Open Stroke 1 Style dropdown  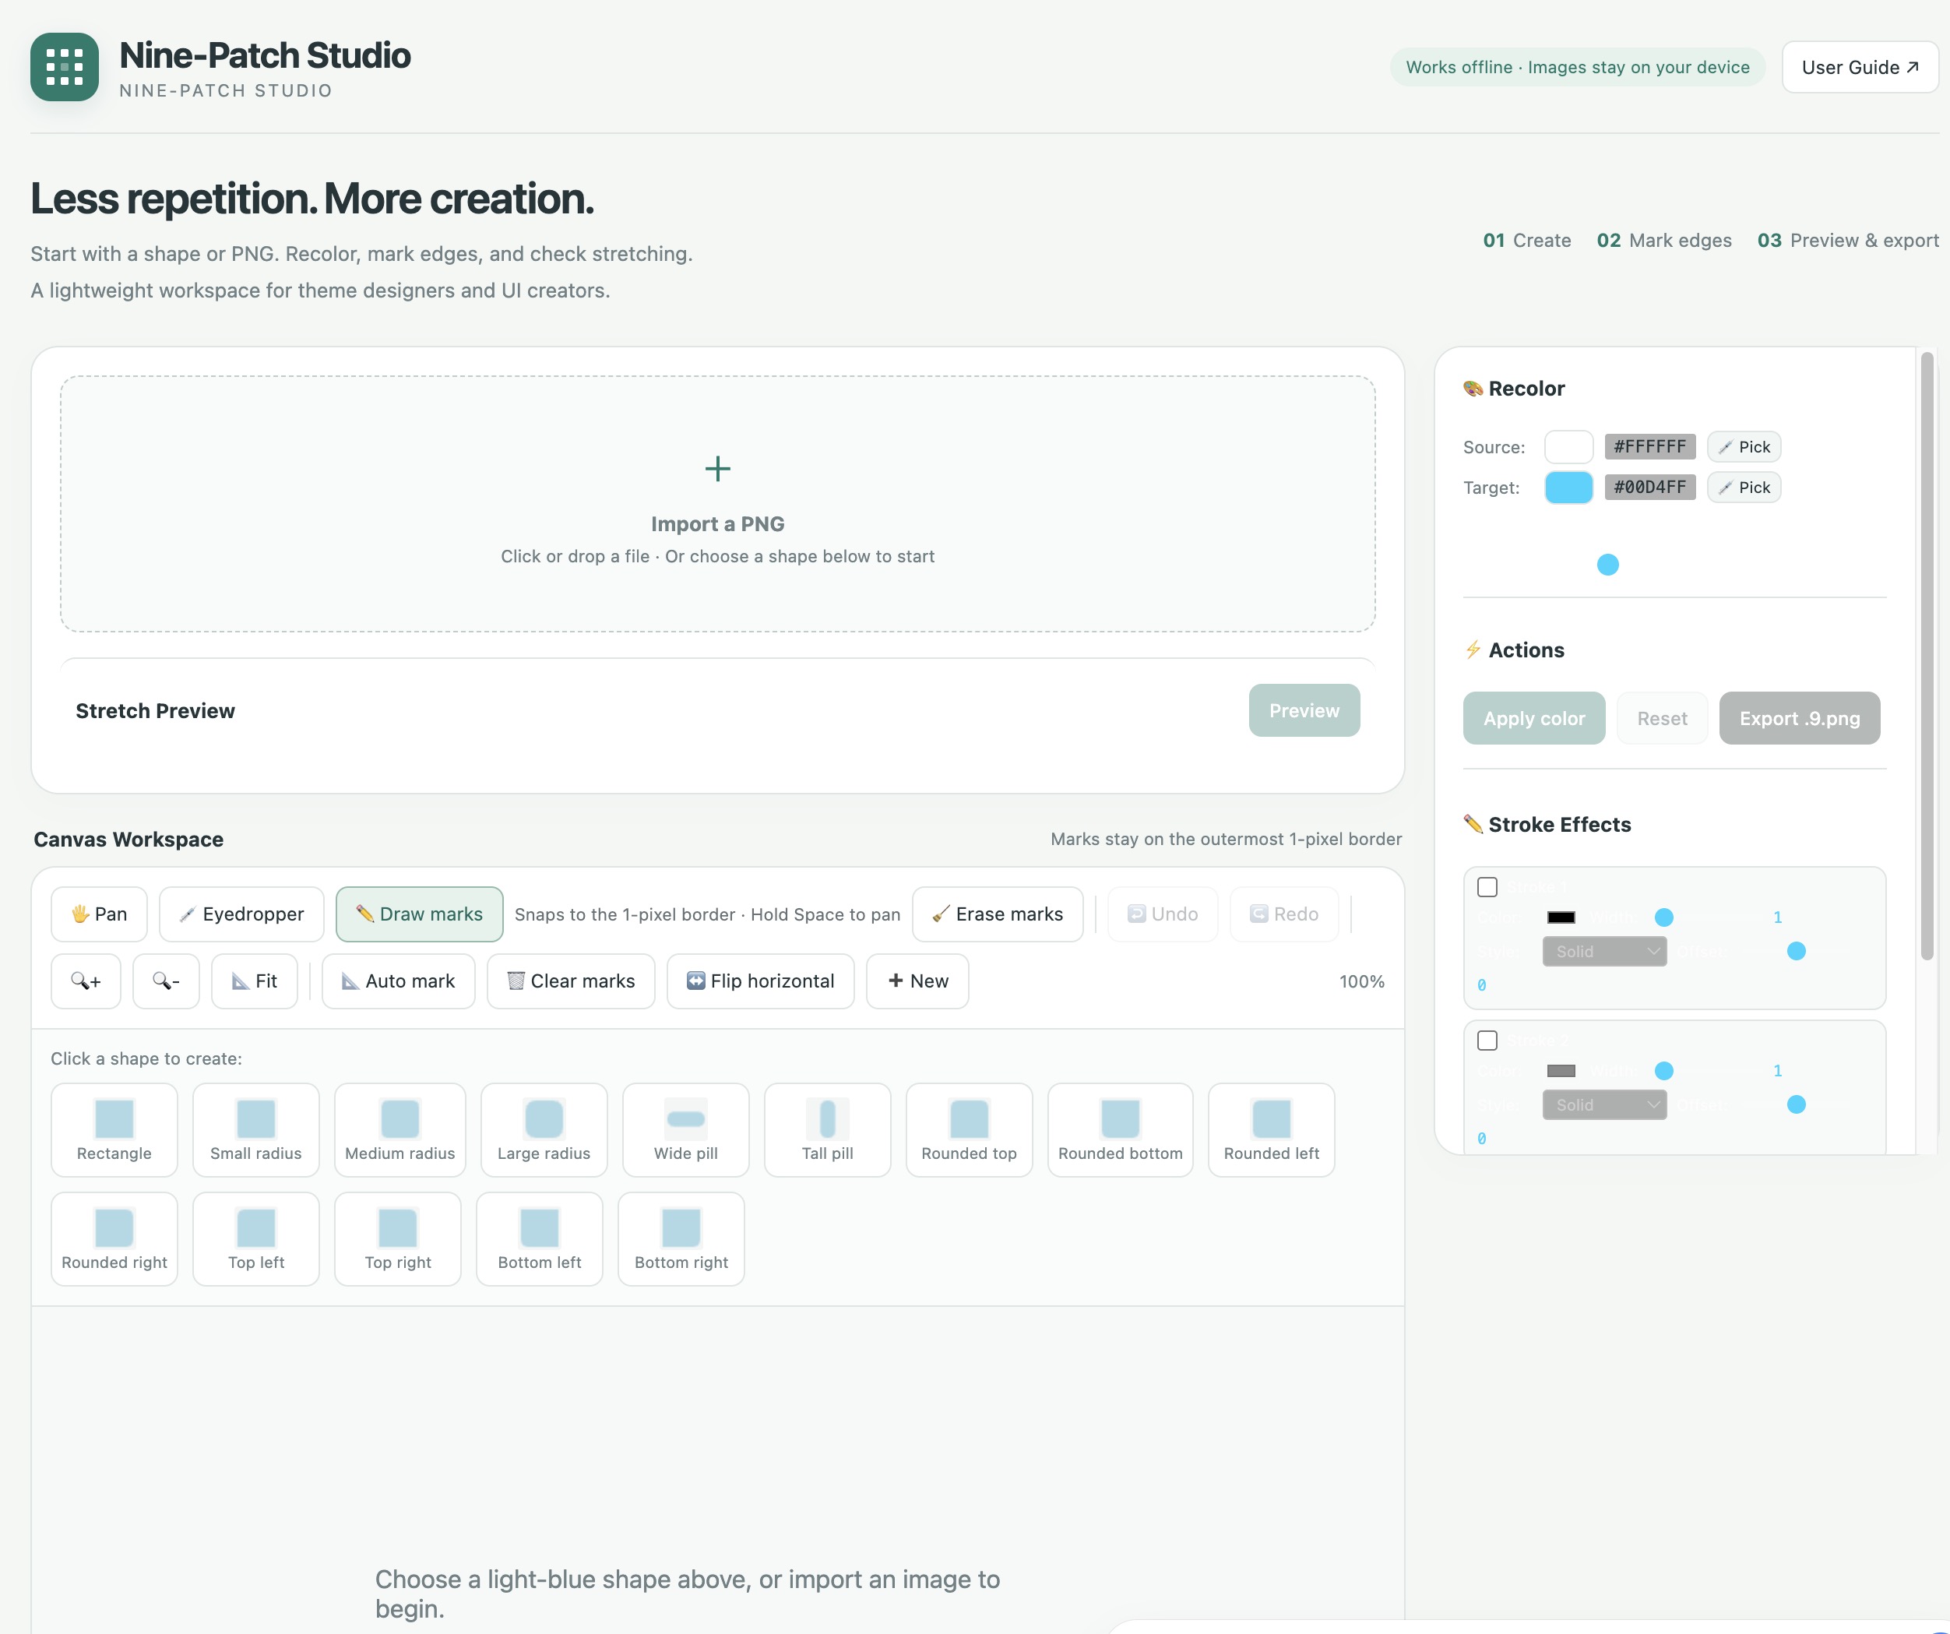1604,952
